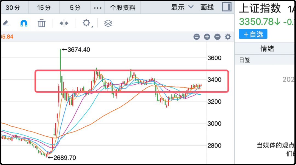
Task: Click the stacked layers icon
Action: click(108, 23)
